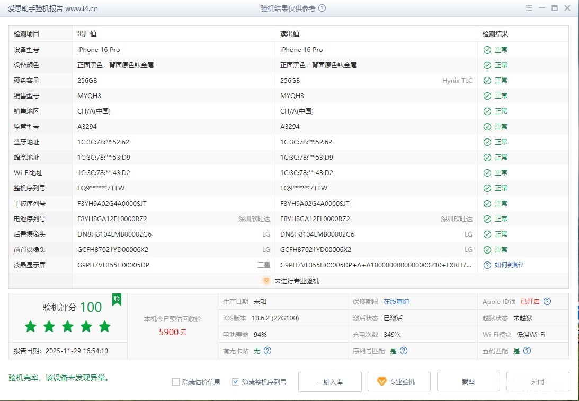Click the 如何判断? link
This screenshot has width=579, height=401.
tap(509, 265)
